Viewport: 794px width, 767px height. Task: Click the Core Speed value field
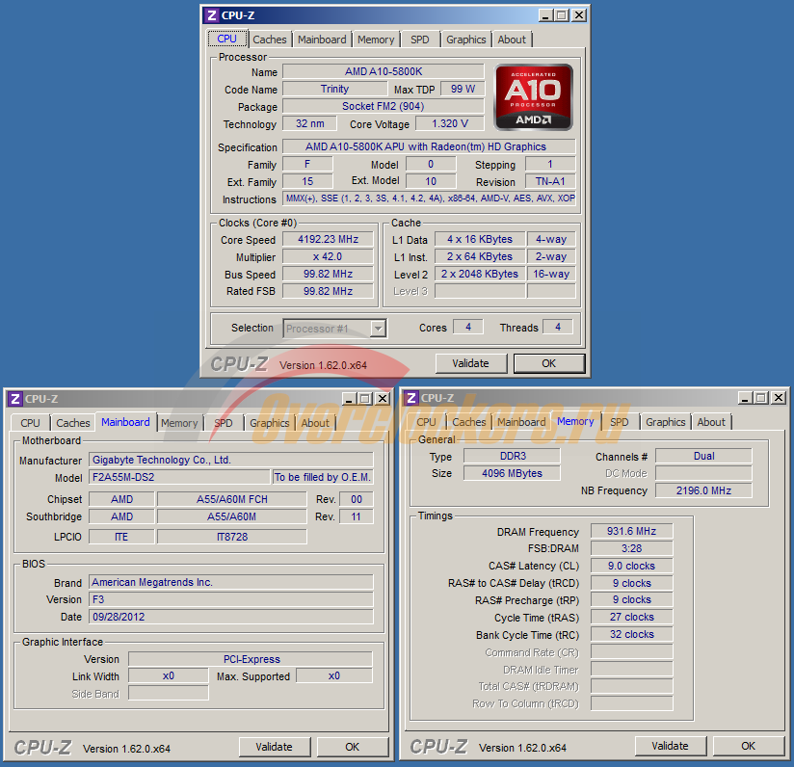tap(328, 240)
